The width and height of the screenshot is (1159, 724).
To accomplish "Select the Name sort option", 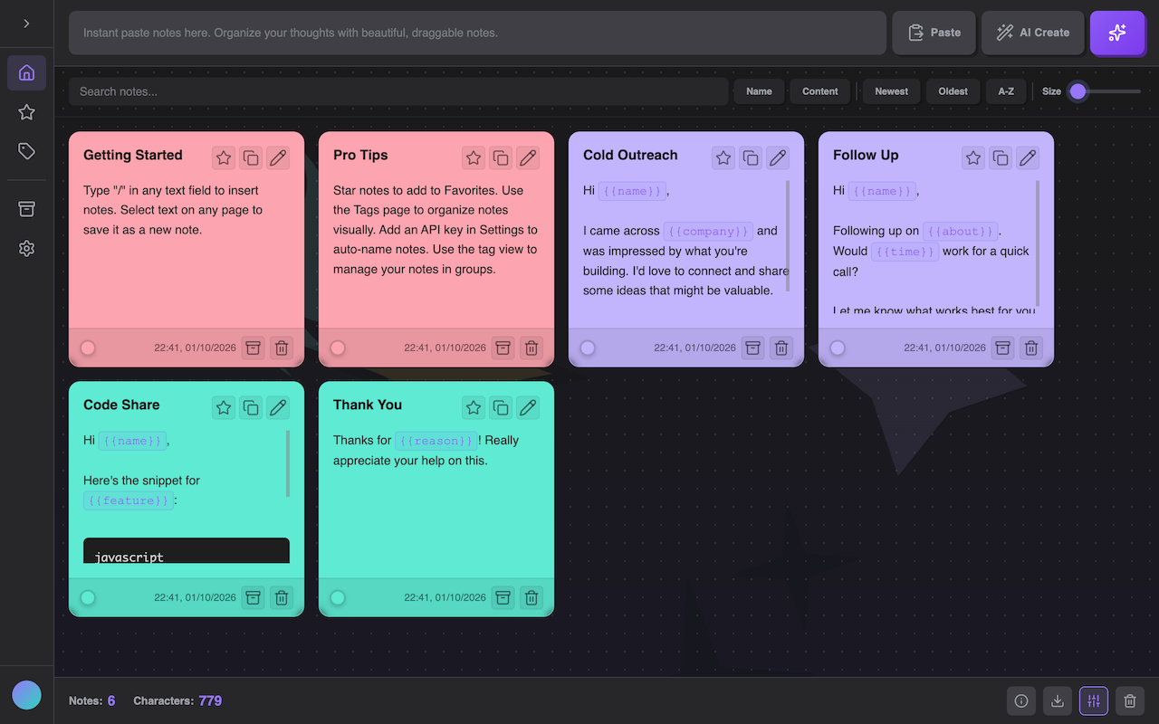I will [x=759, y=91].
